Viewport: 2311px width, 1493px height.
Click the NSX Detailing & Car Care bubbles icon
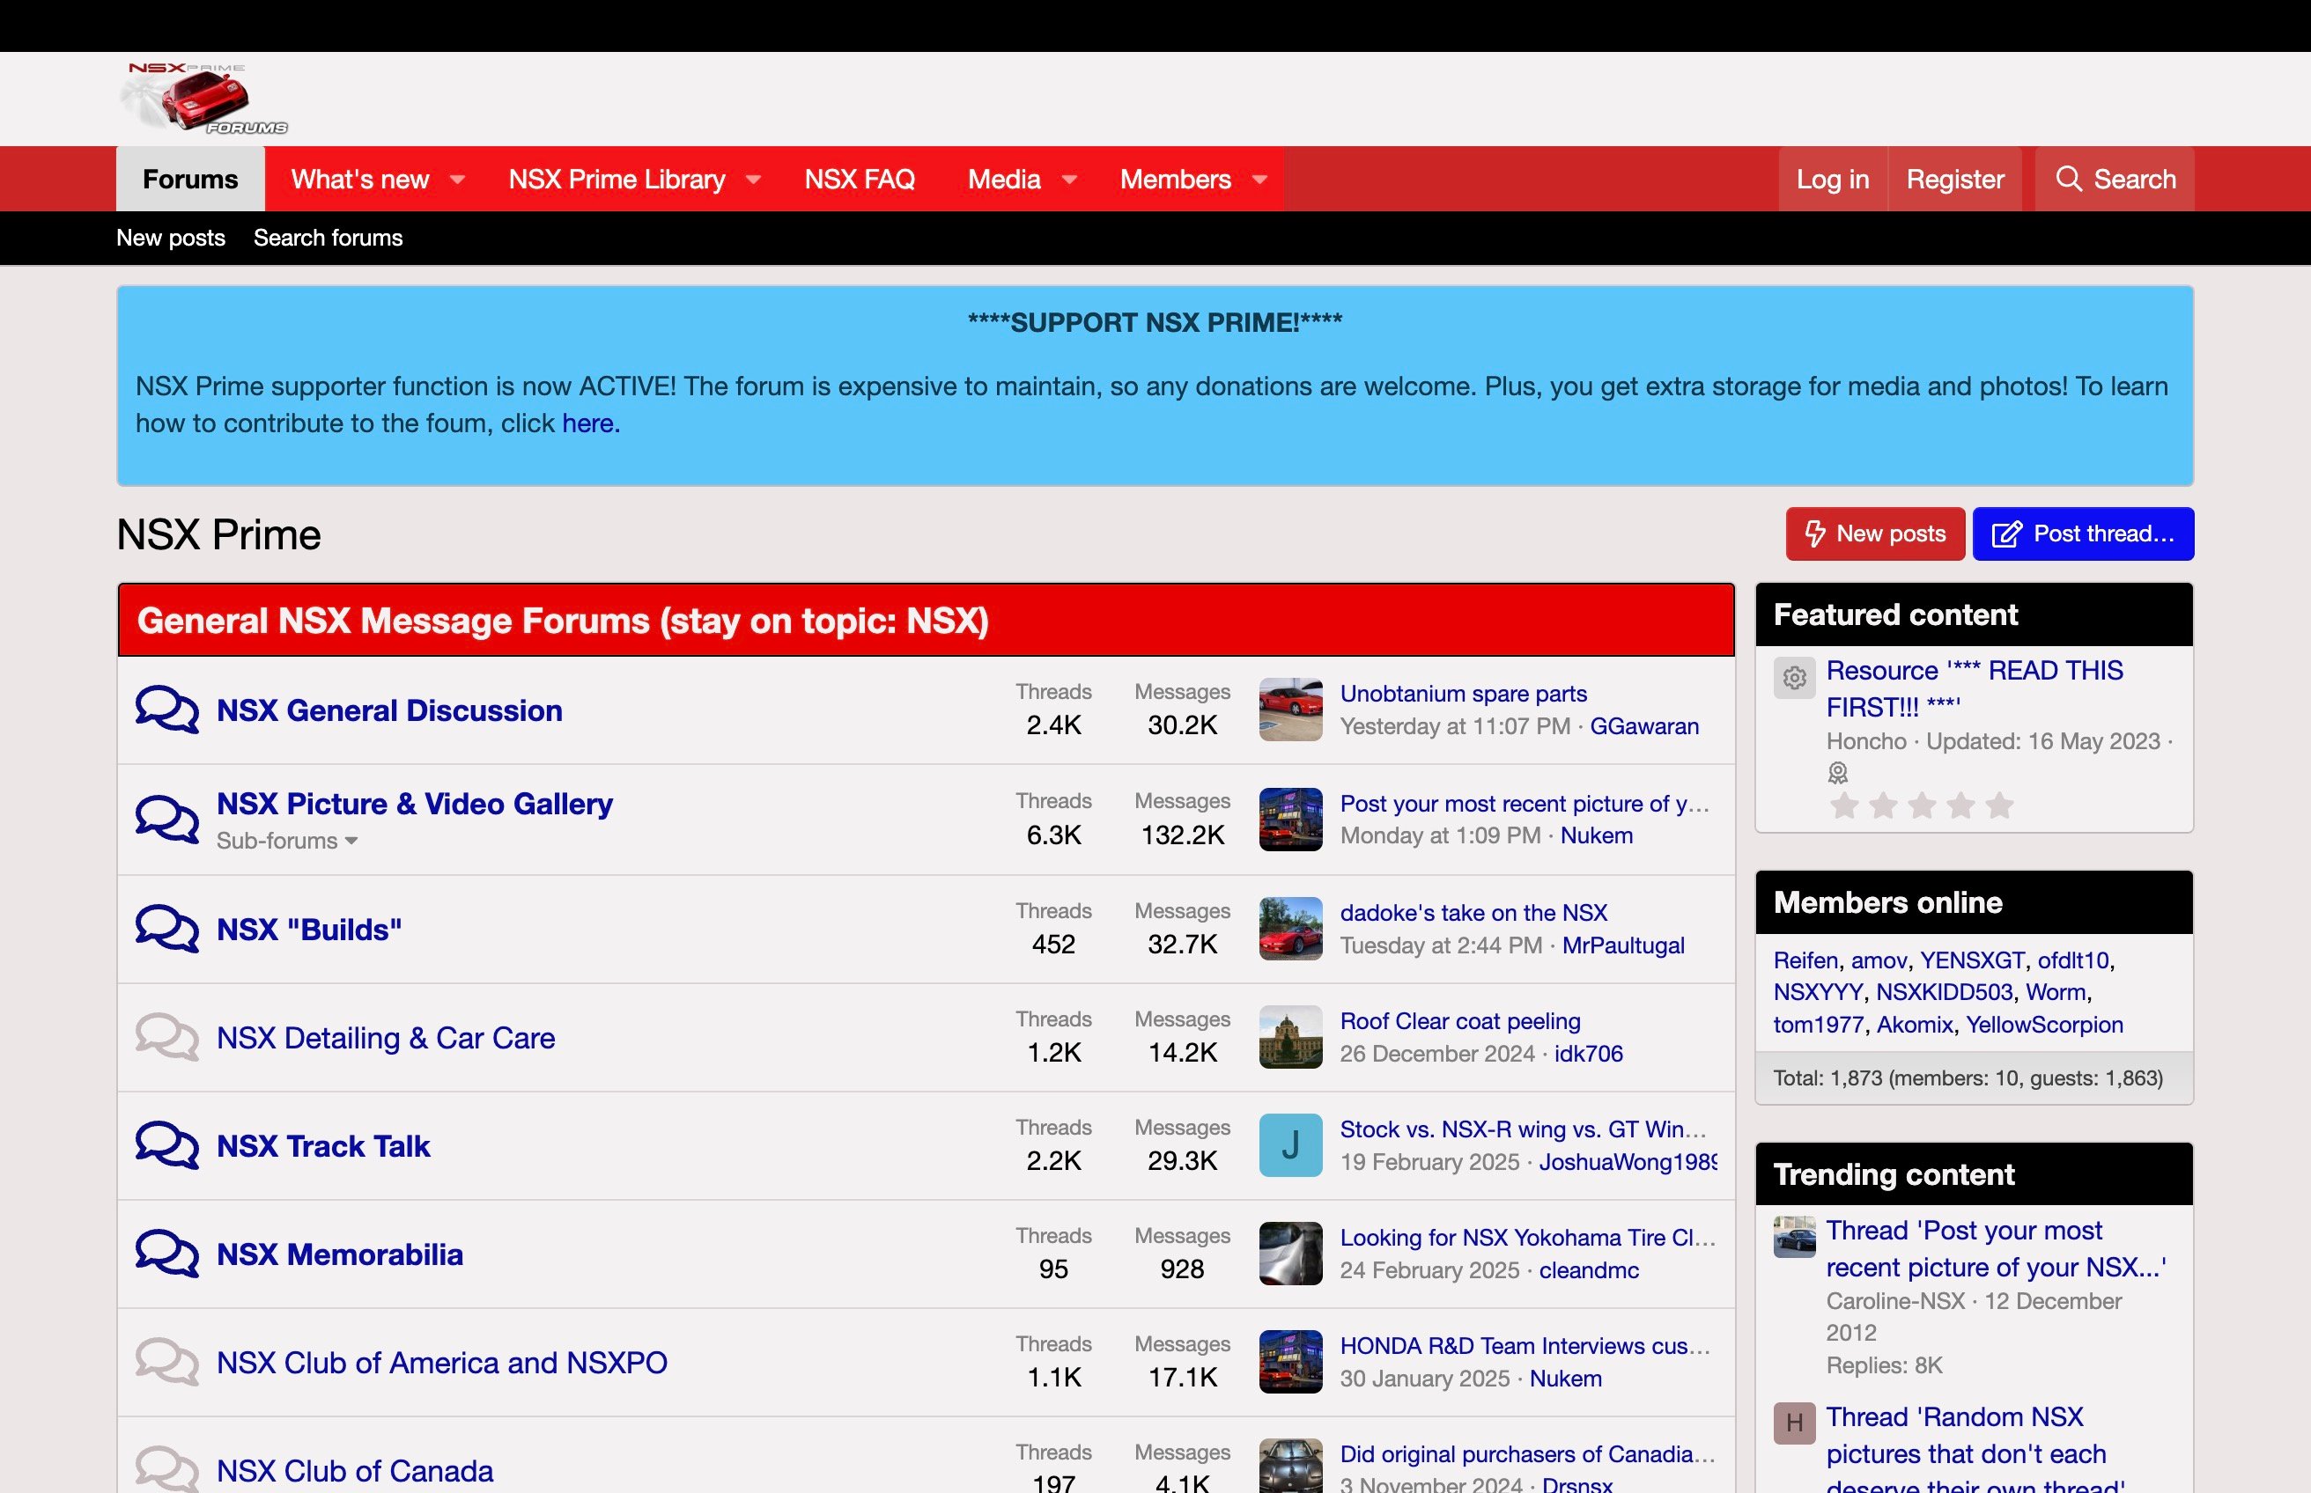[166, 1037]
